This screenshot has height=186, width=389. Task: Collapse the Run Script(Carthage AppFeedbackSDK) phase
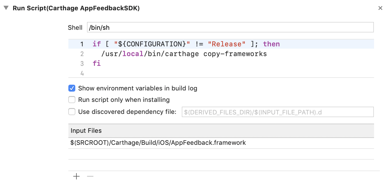(5, 8)
